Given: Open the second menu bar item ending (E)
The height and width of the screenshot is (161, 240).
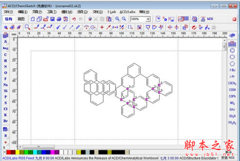Looking at the screenshot, I should coord(23,12).
